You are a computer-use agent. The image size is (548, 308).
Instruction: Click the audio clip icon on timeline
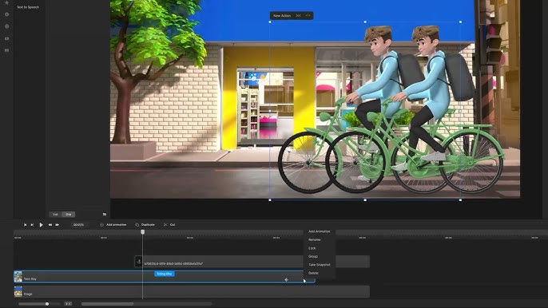pos(139,261)
